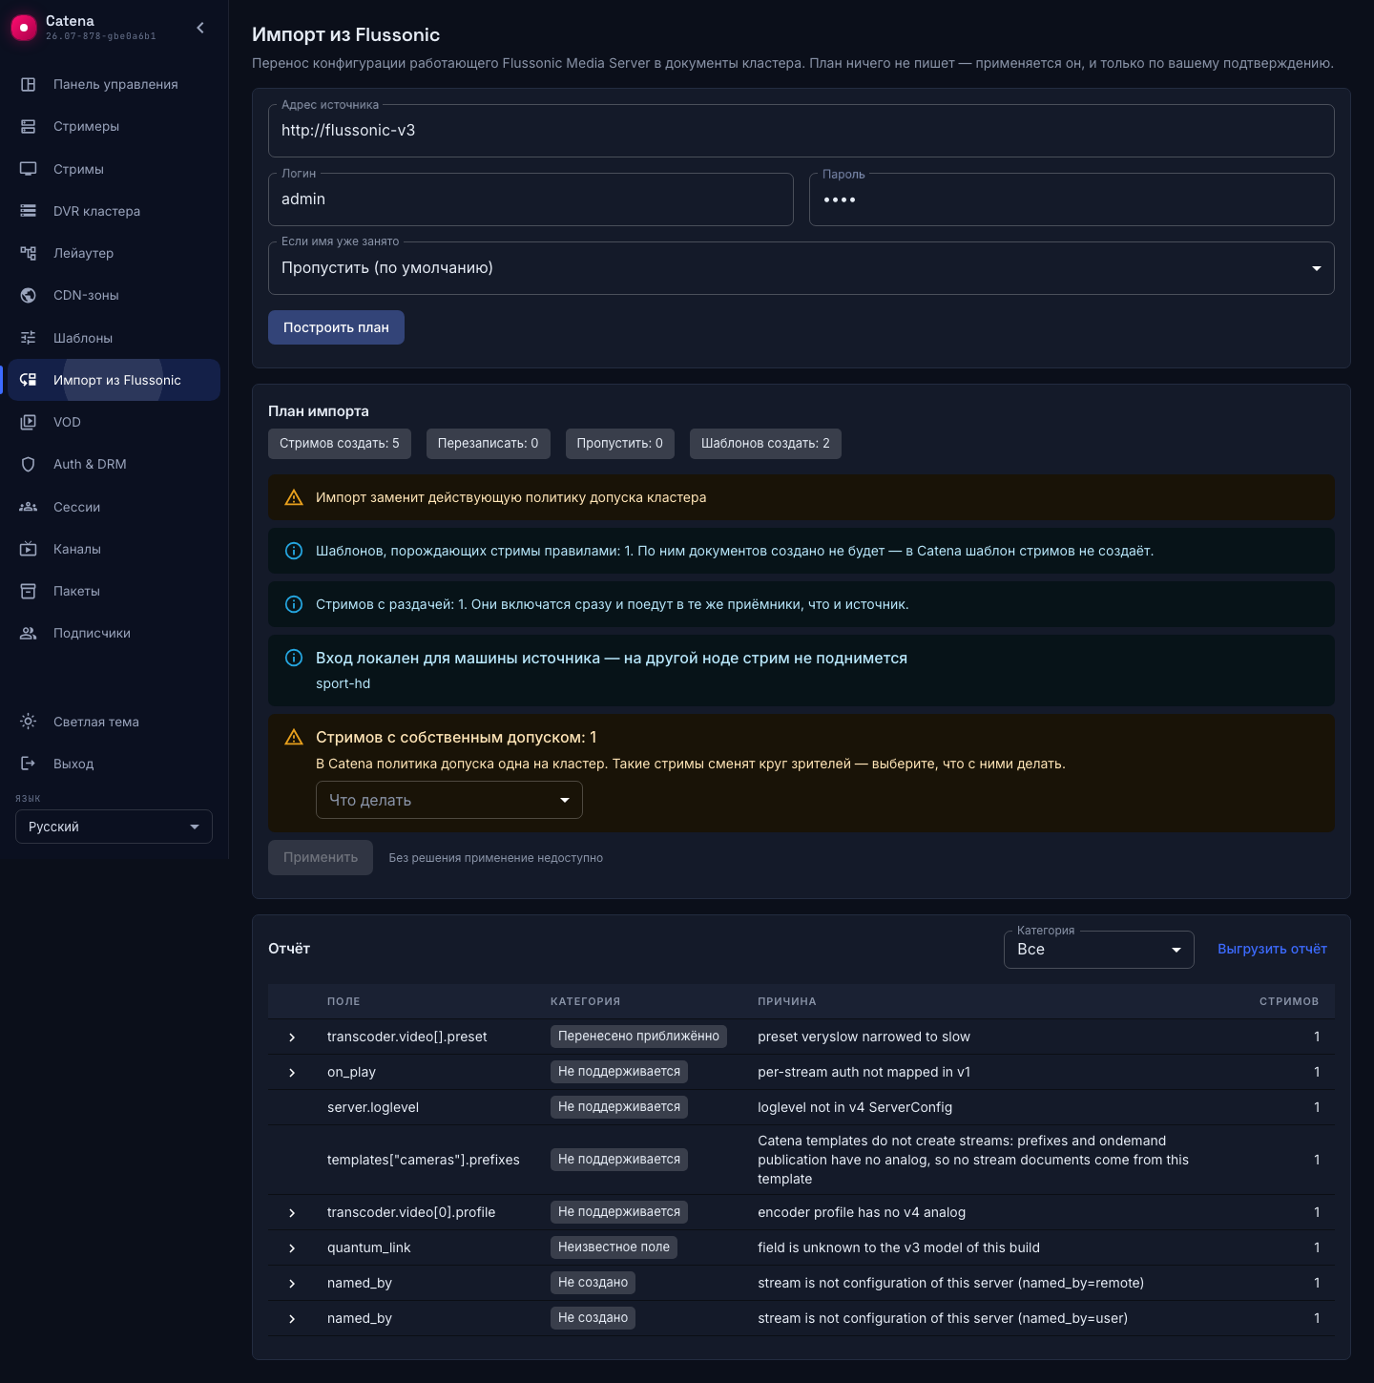The width and height of the screenshot is (1374, 1383).
Task: Focus the Логин field containing admin
Action: coord(531,199)
